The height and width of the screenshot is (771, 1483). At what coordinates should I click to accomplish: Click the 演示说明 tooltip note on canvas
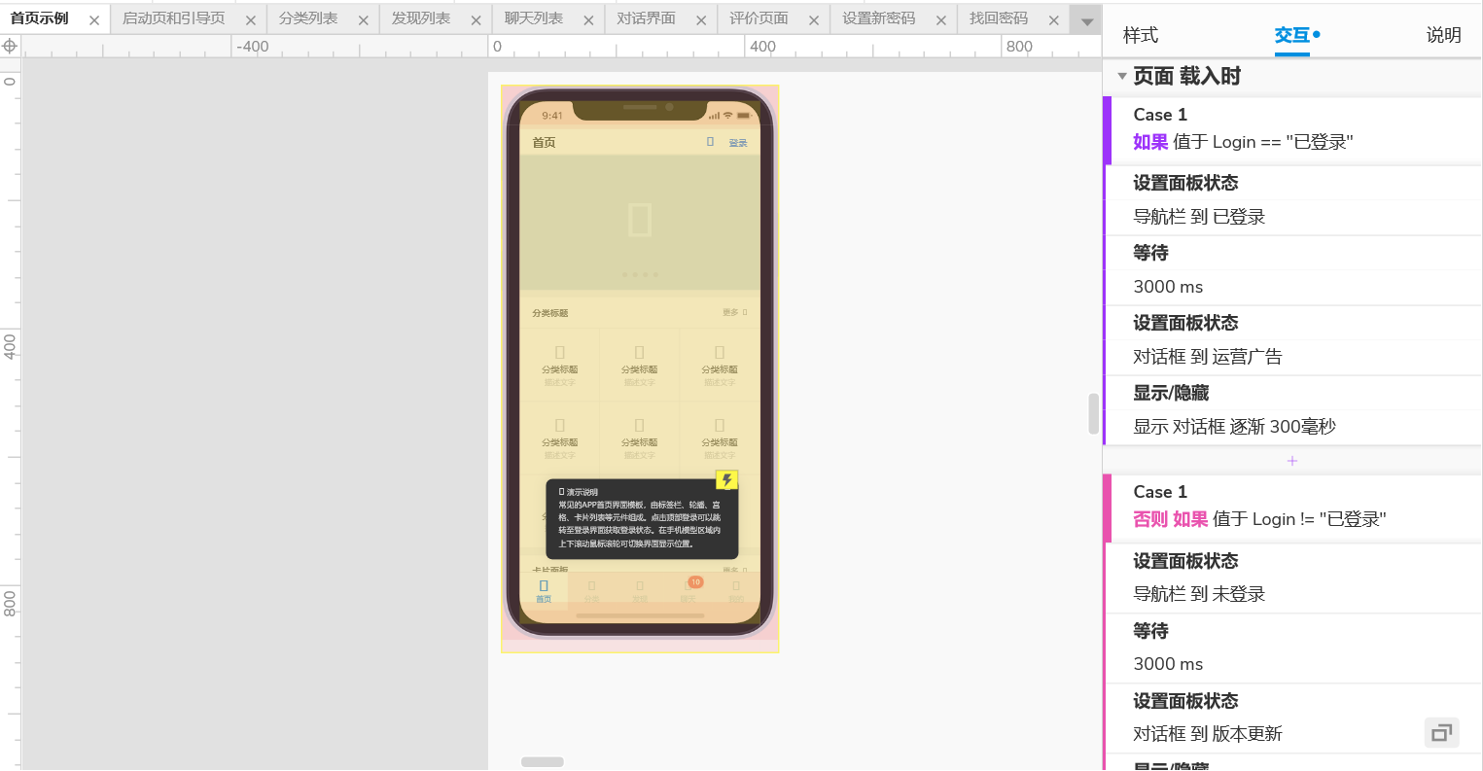(x=642, y=518)
